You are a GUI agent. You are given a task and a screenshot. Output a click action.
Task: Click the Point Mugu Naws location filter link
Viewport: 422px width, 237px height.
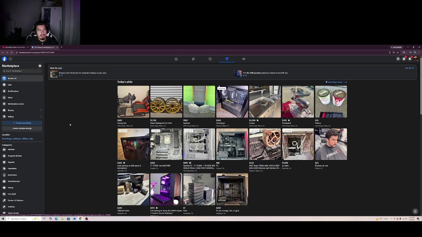pyautogui.click(x=336, y=82)
